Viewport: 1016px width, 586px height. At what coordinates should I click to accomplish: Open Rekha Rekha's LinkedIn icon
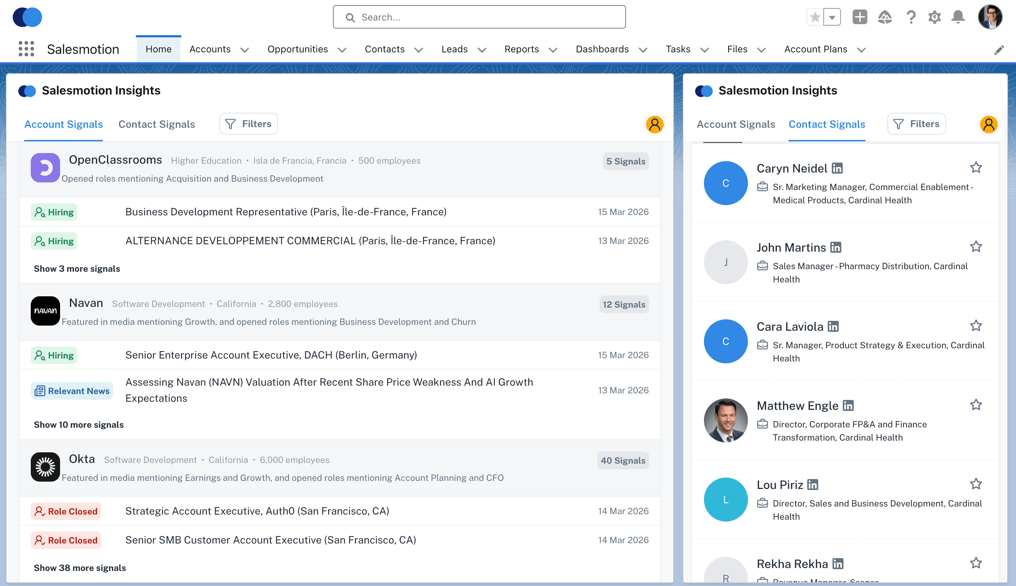(838, 564)
